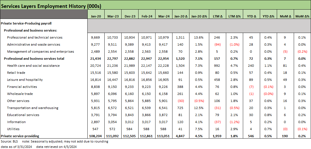Select bold value 1,959
Viewport: 311px width, 149px height.
pyautogui.click(x=217, y=136)
